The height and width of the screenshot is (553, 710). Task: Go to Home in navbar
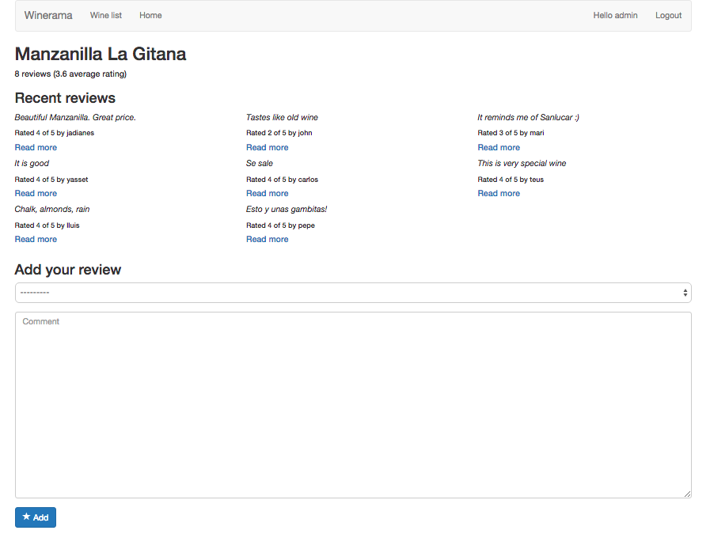click(x=150, y=16)
